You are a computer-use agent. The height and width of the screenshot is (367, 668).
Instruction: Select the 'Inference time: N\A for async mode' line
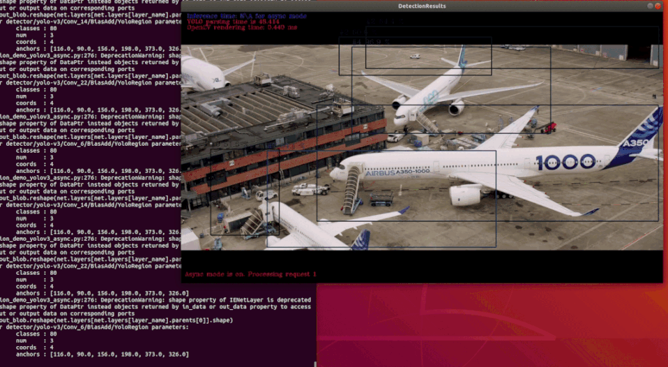(247, 16)
